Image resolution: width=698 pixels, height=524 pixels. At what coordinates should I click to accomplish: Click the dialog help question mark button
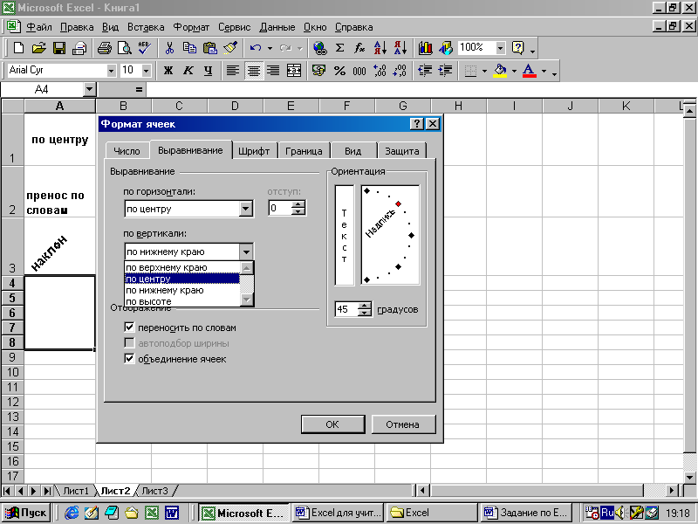(416, 124)
